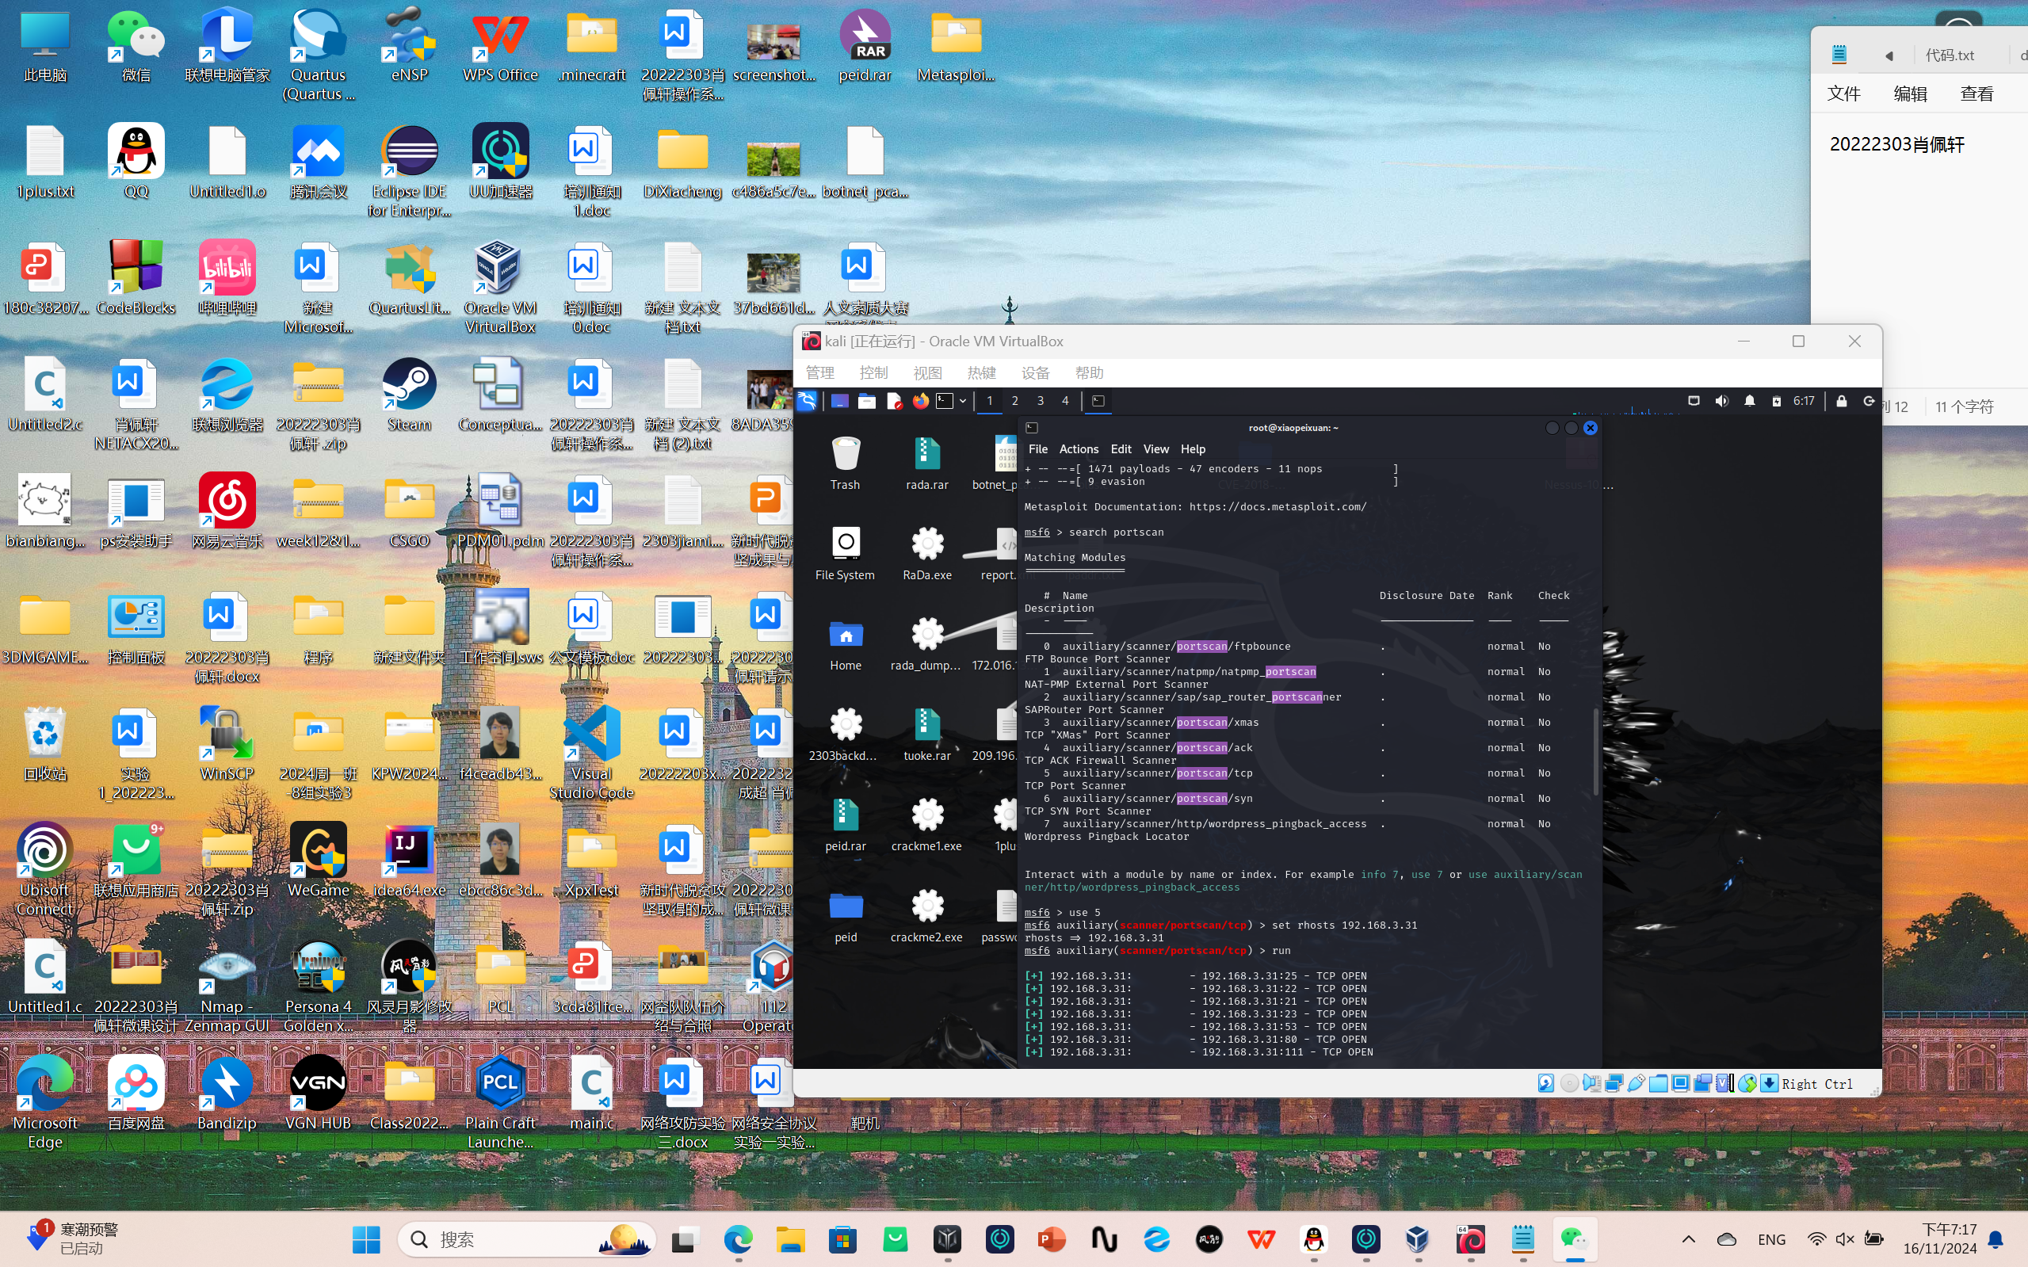Open the Kali panel file manager icon

pos(866,401)
